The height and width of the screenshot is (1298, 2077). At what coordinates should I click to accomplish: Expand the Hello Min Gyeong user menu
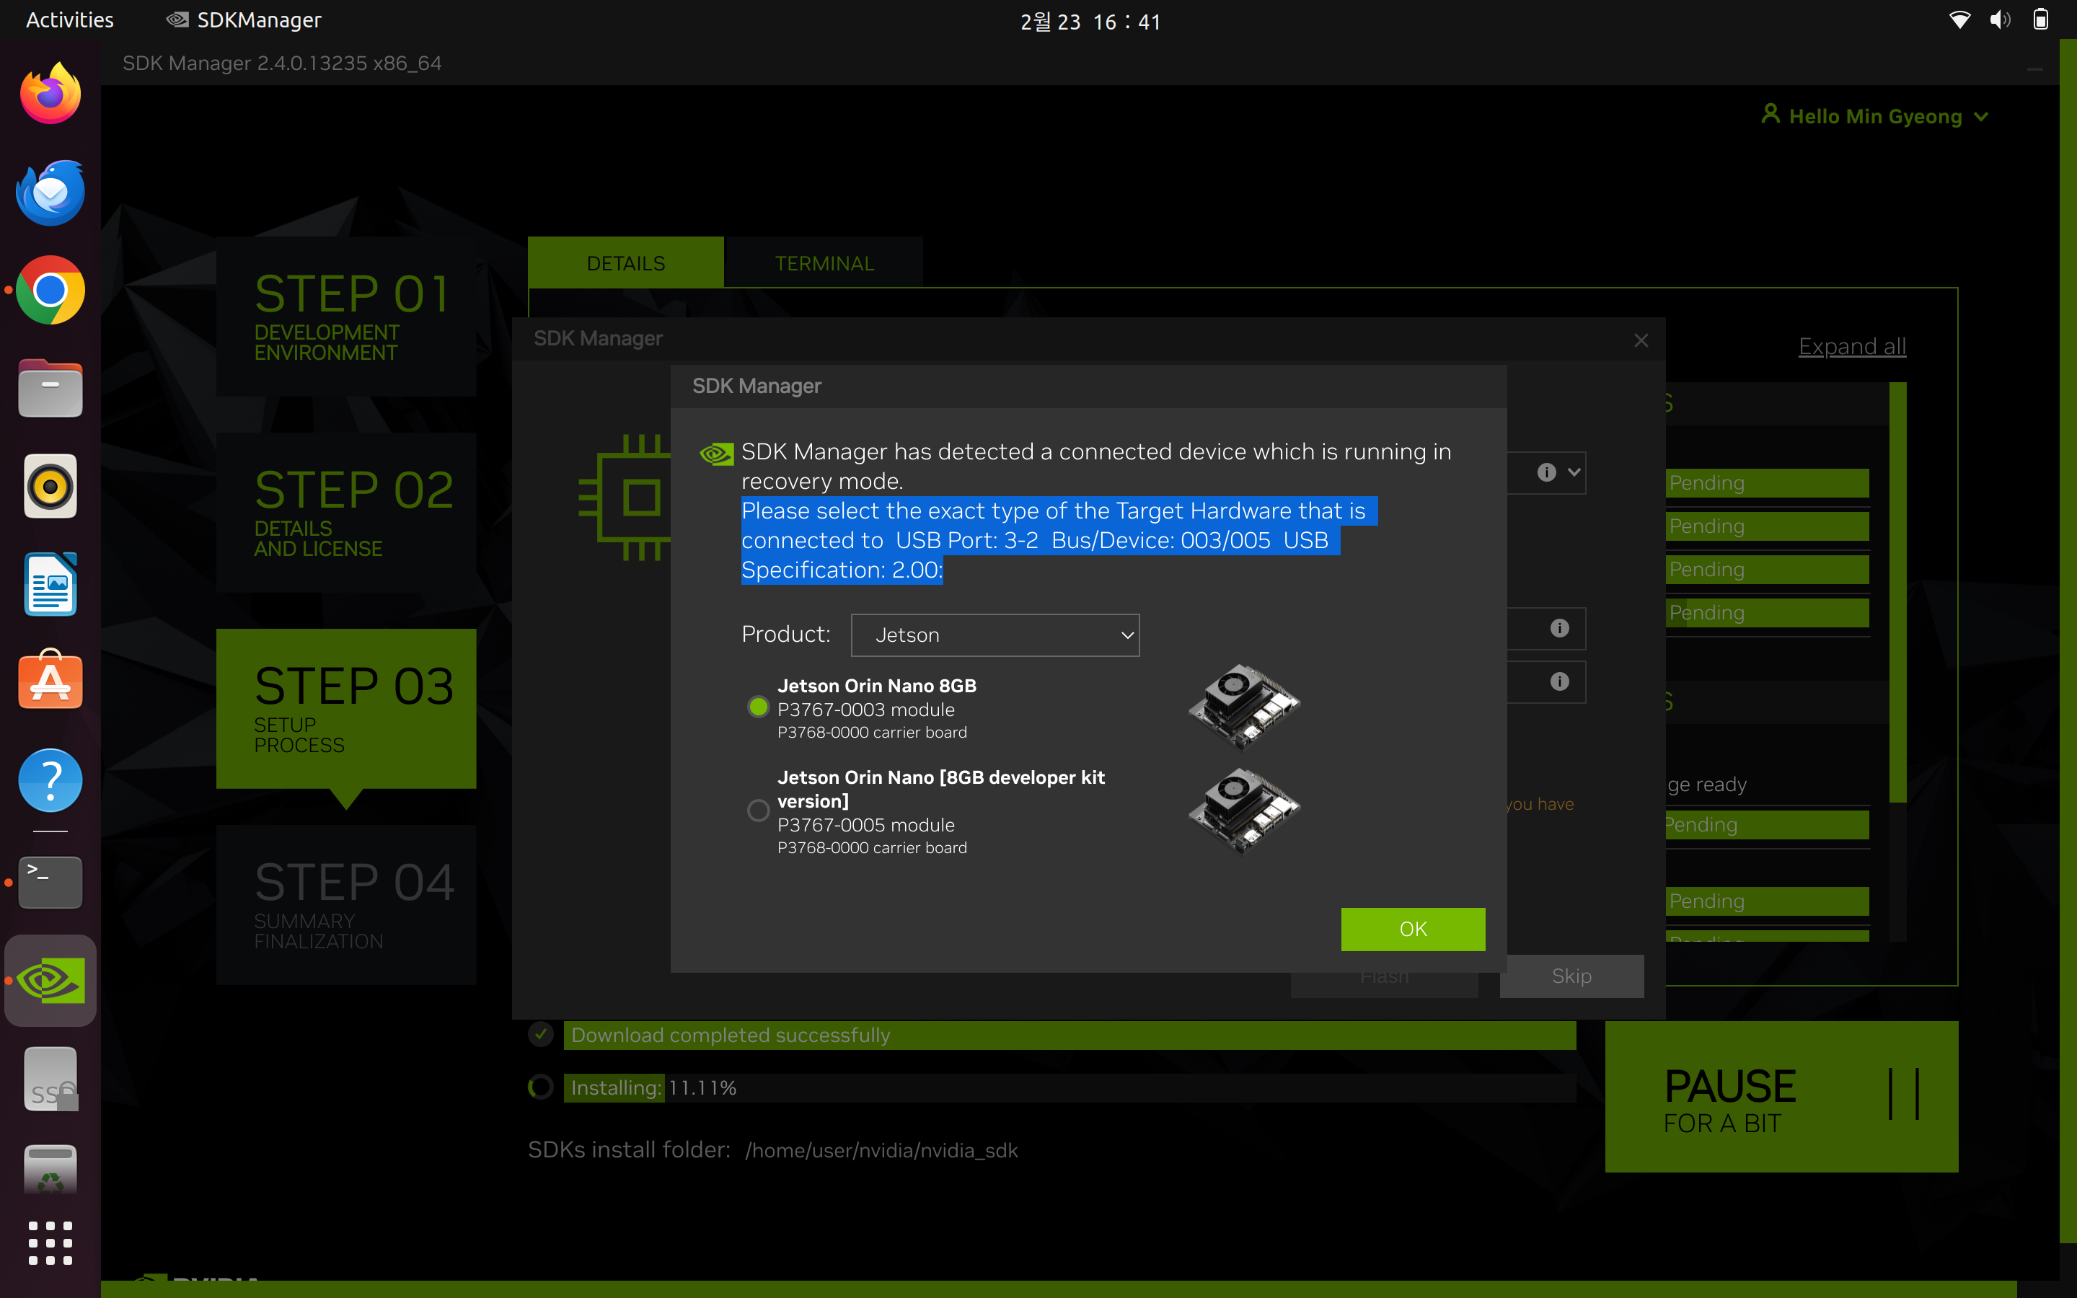pyautogui.click(x=1875, y=116)
